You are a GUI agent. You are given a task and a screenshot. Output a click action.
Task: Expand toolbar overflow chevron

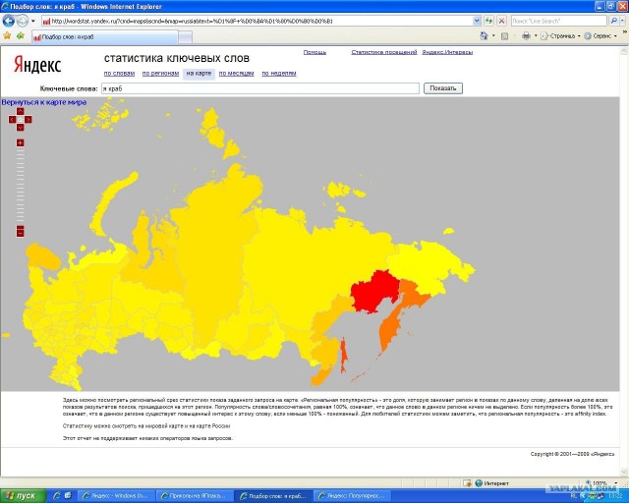[x=624, y=32]
